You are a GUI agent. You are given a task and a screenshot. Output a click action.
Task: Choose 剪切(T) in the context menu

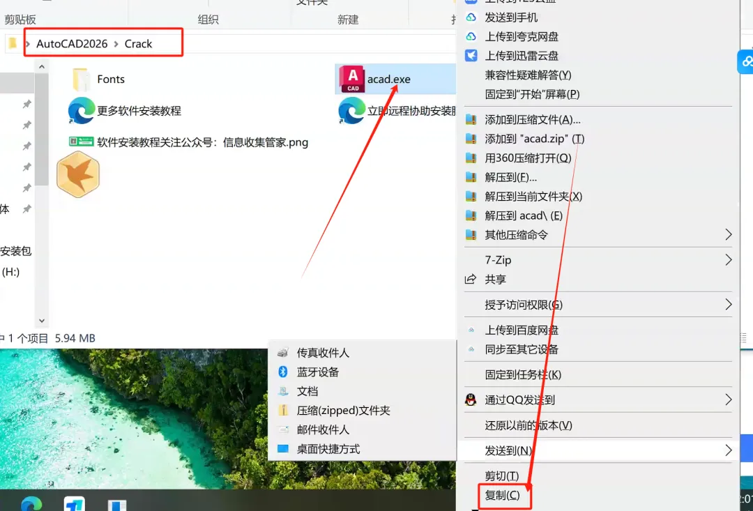tap(502, 476)
